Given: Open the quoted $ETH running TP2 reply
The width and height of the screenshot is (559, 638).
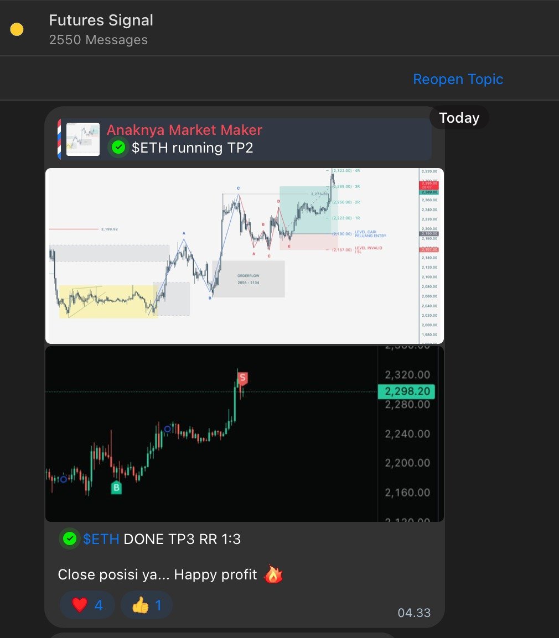Looking at the screenshot, I should click(x=245, y=139).
